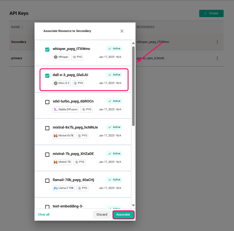
Task: Uncheck the whisper_payg_tTXWmc resource
Action: [x=47, y=49]
